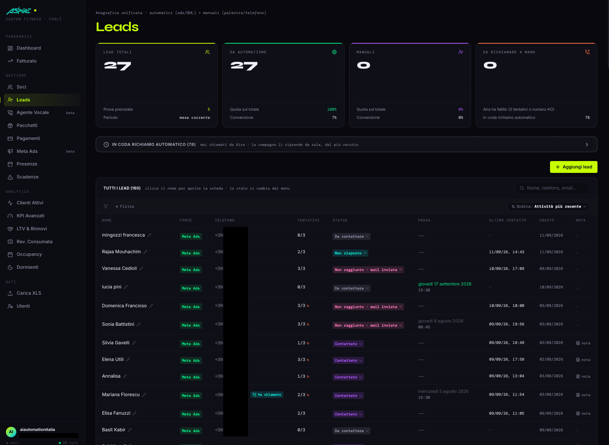Click retry icon next to Domenica Francioso attempts

(308, 306)
